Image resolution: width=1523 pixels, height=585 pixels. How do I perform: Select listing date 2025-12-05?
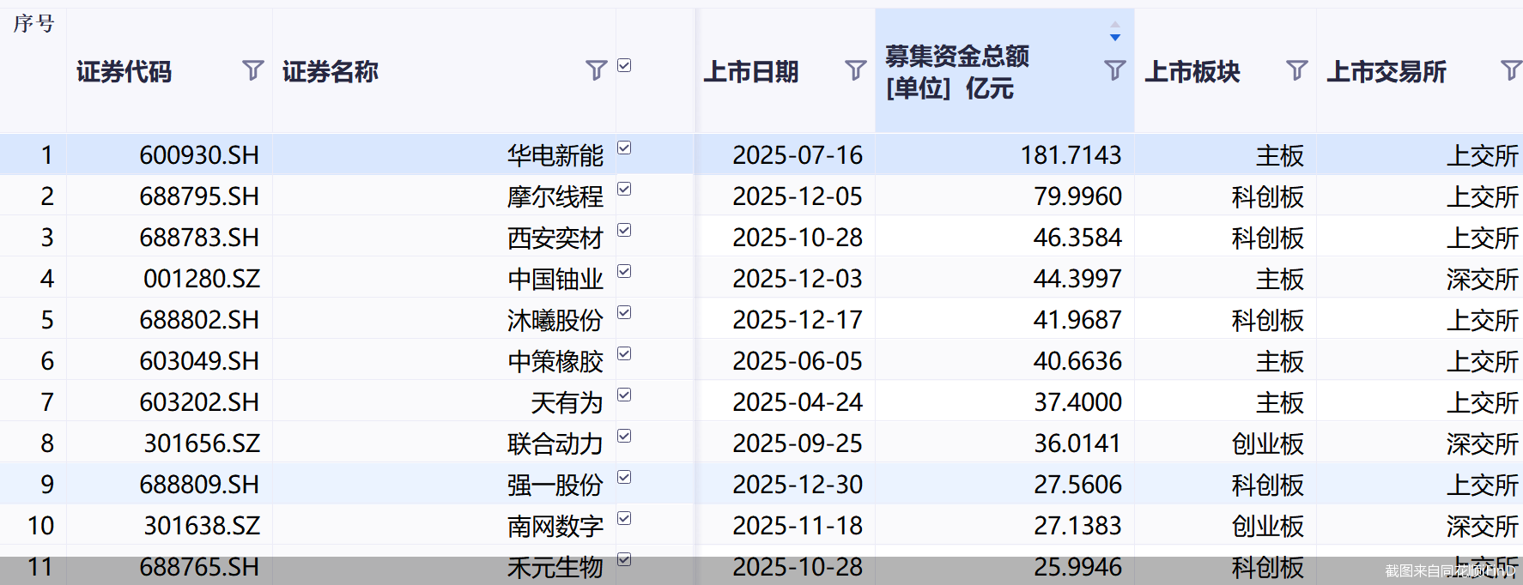(798, 196)
